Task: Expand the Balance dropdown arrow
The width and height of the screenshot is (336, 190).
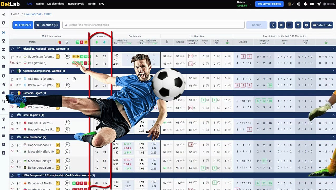Action: [x=250, y=4]
